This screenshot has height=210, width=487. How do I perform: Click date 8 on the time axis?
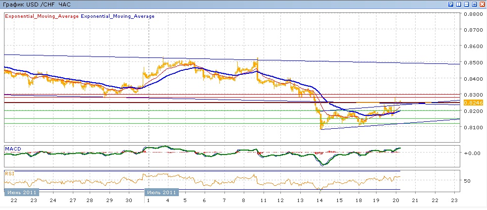(243, 201)
